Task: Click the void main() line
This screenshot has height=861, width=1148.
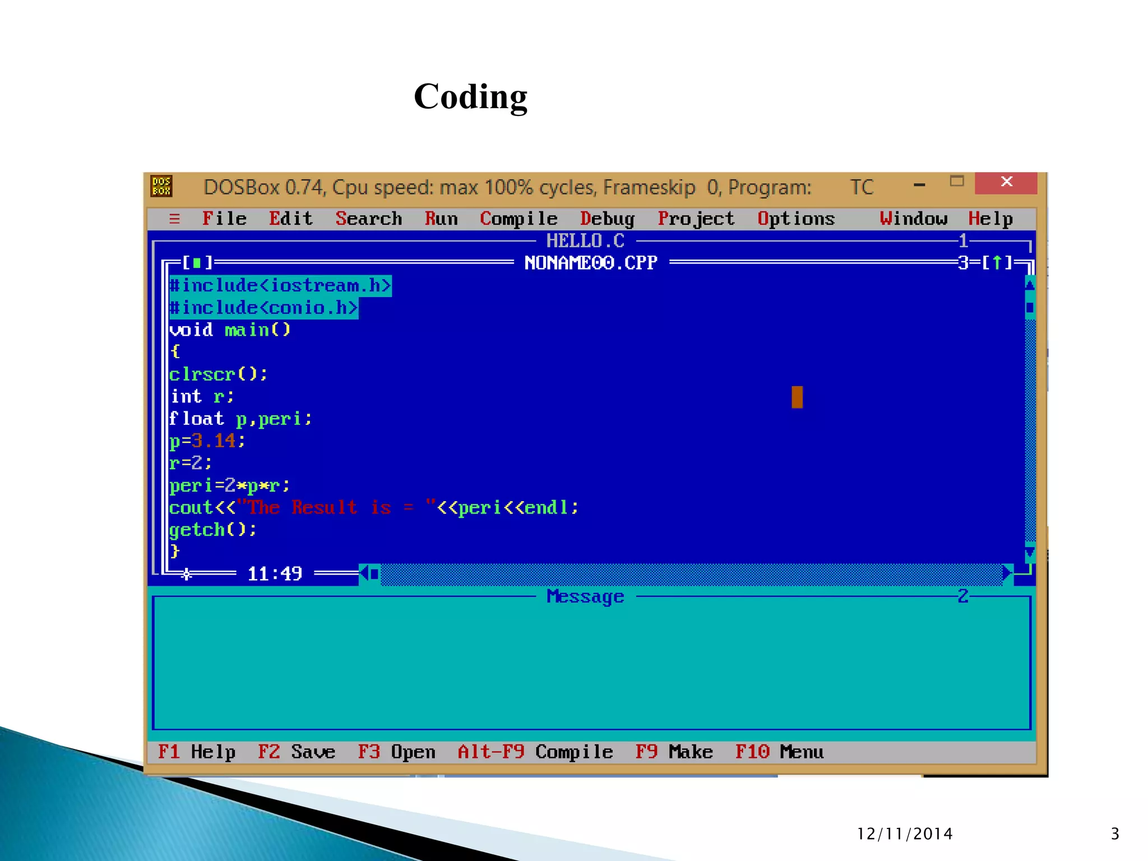Action: coord(230,330)
